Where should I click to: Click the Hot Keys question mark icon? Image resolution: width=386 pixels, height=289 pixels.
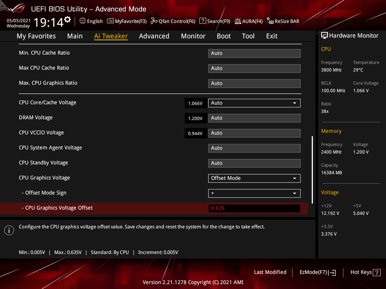click(x=377, y=272)
